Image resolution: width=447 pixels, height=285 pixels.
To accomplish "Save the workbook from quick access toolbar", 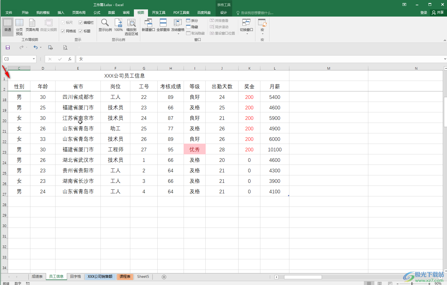I will 8,47.
